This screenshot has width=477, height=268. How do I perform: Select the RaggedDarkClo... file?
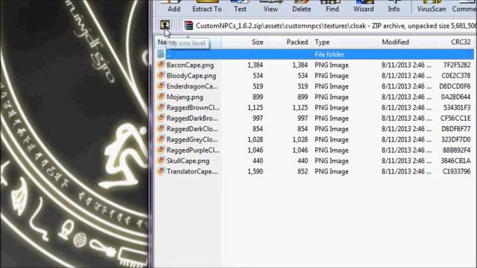[x=192, y=129]
